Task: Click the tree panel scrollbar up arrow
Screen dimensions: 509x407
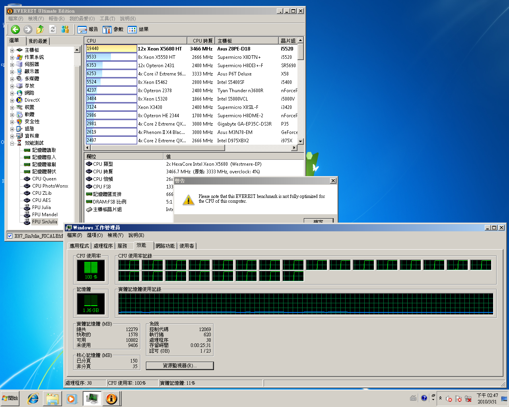Action: pyautogui.click(x=77, y=50)
